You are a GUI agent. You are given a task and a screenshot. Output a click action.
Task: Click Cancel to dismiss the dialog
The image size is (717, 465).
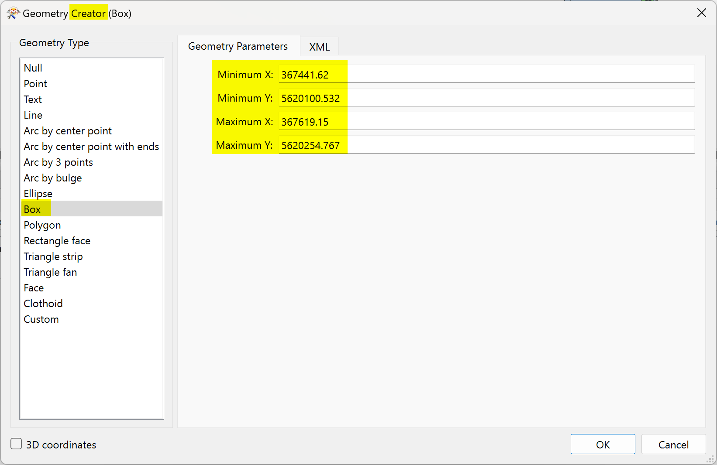[x=673, y=444]
